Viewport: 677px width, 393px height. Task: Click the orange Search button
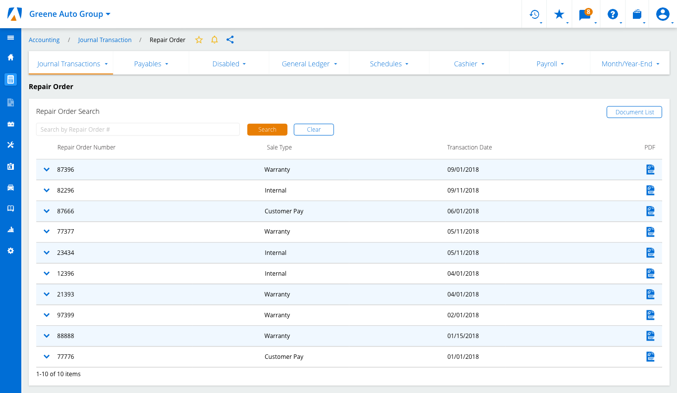[x=267, y=130]
